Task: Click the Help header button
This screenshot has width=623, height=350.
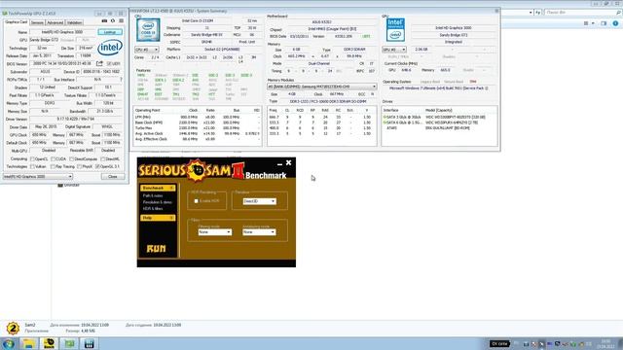Action: (158, 218)
